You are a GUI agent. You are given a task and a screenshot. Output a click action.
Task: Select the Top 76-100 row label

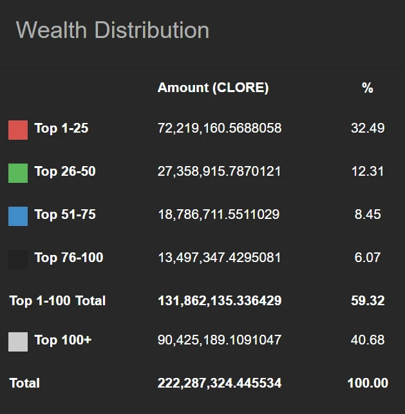coord(69,258)
